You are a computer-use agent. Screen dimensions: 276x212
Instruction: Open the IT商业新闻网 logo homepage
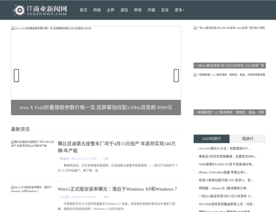tap(39, 10)
